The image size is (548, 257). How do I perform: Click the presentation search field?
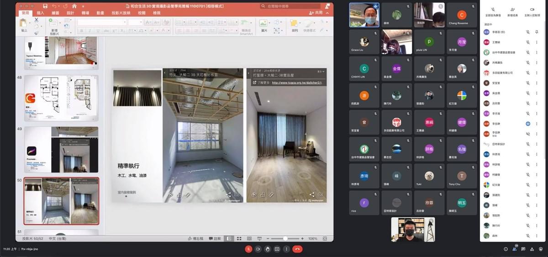coord(290,6)
